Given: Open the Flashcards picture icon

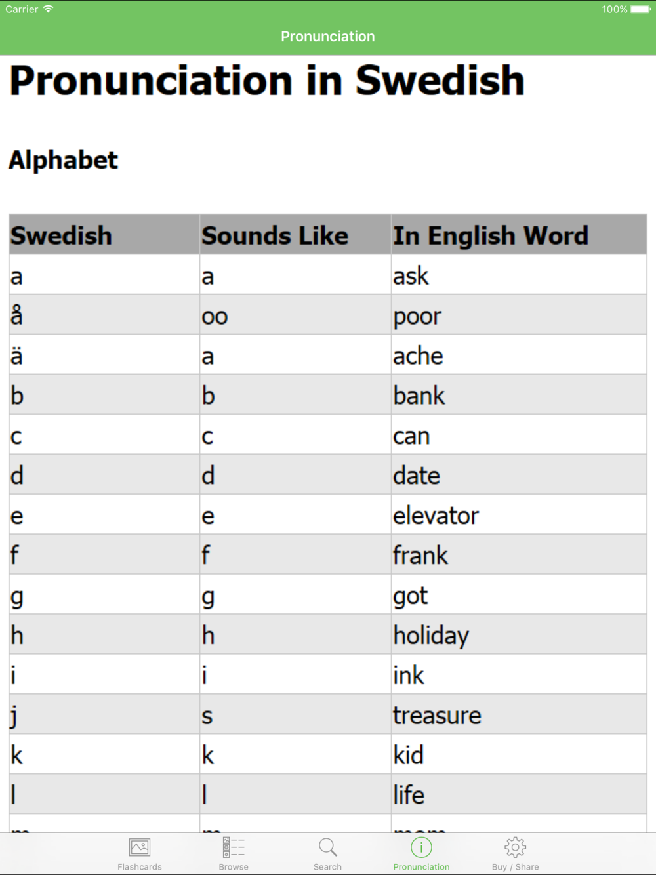Looking at the screenshot, I should coord(140,847).
